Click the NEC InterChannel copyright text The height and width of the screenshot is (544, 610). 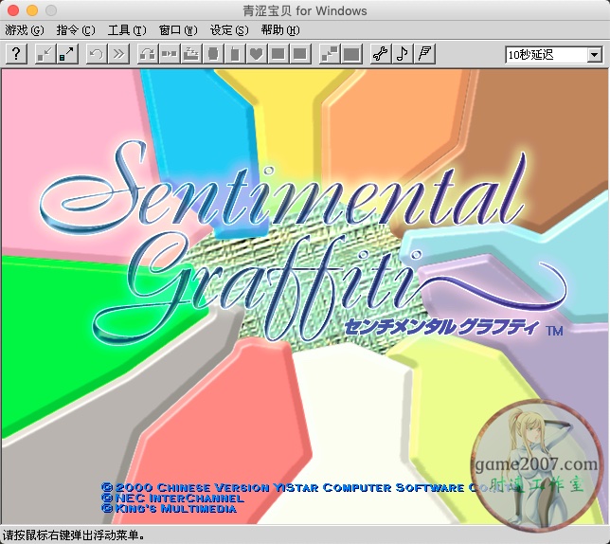173,499
